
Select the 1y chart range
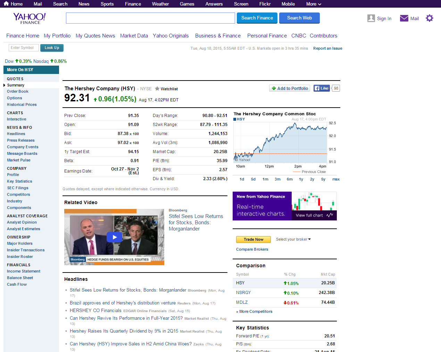(x=301, y=179)
